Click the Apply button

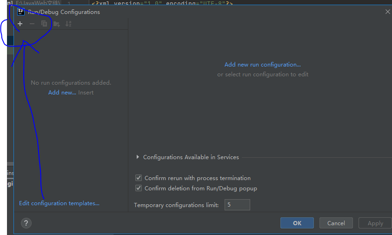[x=375, y=223]
